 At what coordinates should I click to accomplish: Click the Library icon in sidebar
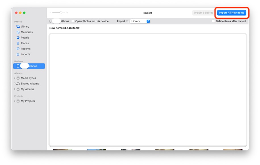[x=18, y=26]
